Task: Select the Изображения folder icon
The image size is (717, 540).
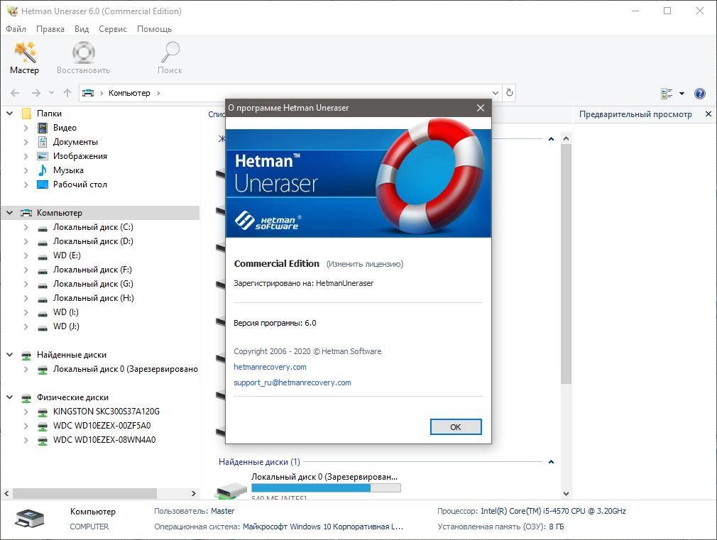Action: [43, 156]
